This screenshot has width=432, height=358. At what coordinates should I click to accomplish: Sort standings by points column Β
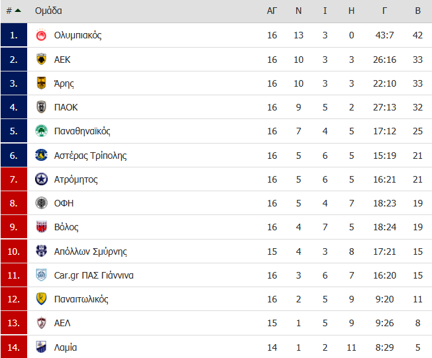[417, 11]
